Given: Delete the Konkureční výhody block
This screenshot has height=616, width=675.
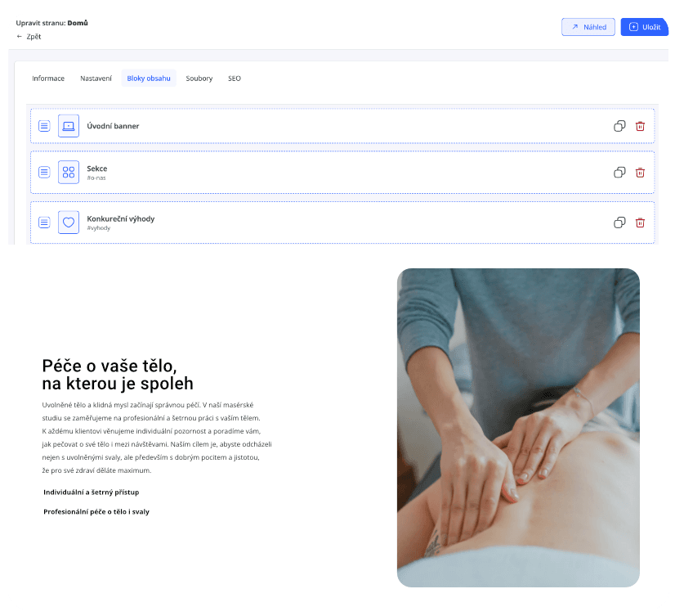Looking at the screenshot, I should tap(640, 223).
